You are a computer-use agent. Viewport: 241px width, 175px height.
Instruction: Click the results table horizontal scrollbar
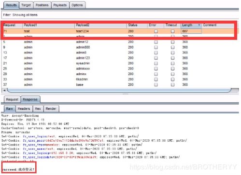(x=119, y=90)
